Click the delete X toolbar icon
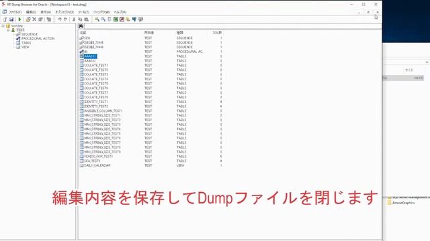This screenshot has height=241, width=430. 34,19
